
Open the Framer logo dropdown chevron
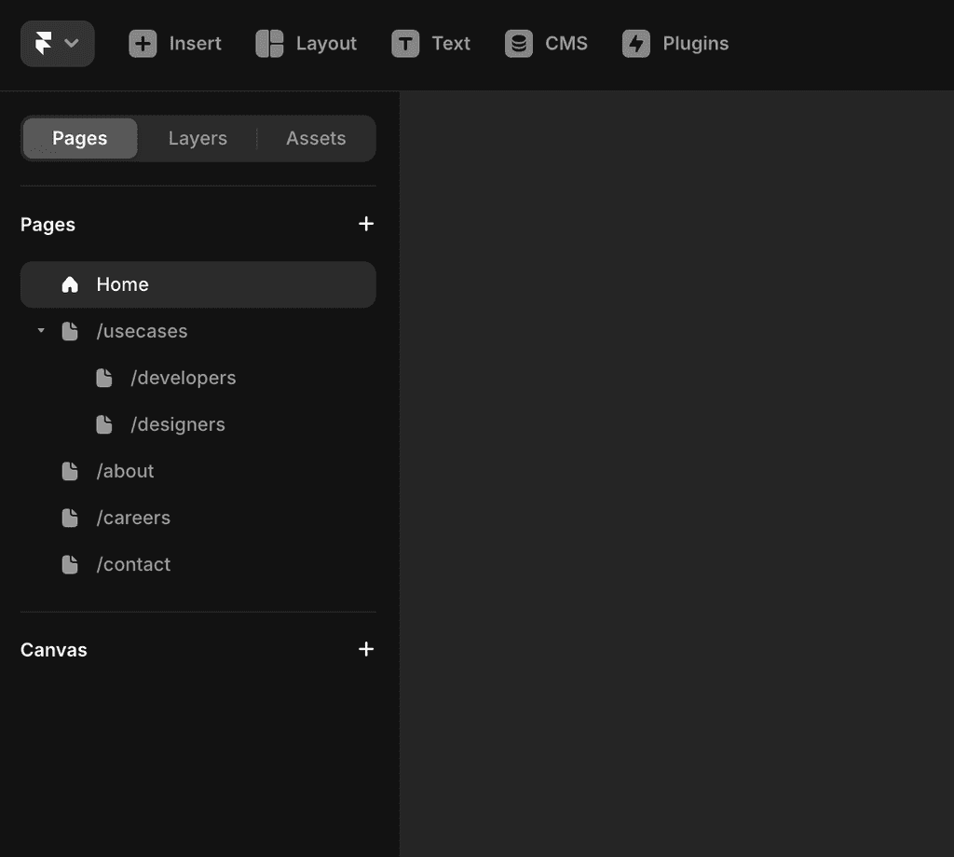tap(70, 43)
